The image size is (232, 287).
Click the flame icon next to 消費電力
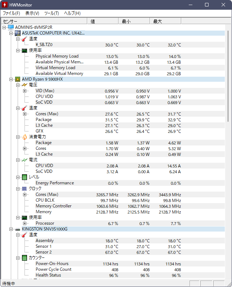point(24,137)
